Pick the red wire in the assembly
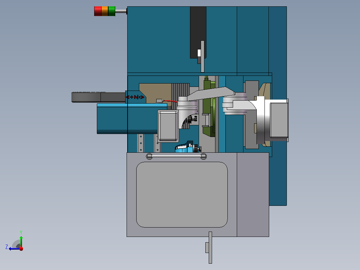Viewport: 360px width, 270px height. tap(170, 101)
